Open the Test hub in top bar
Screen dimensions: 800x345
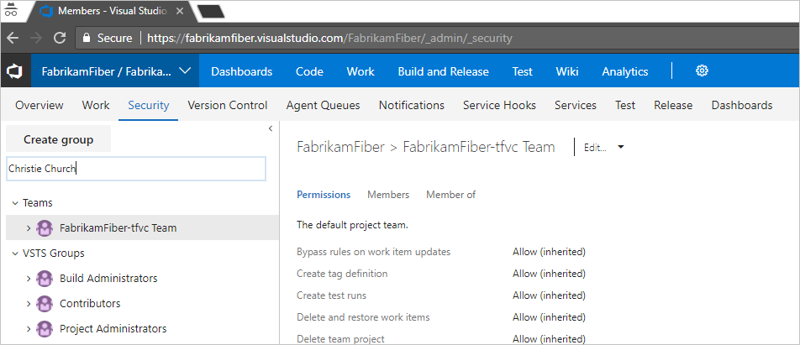coord(523,71)
